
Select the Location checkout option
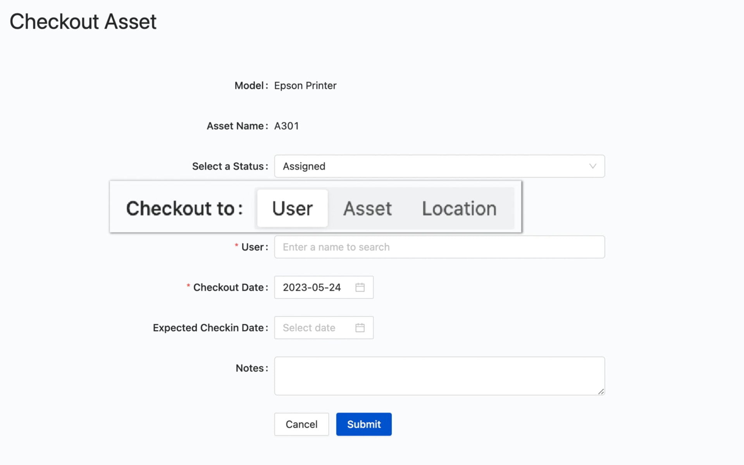tap(459, 208)
